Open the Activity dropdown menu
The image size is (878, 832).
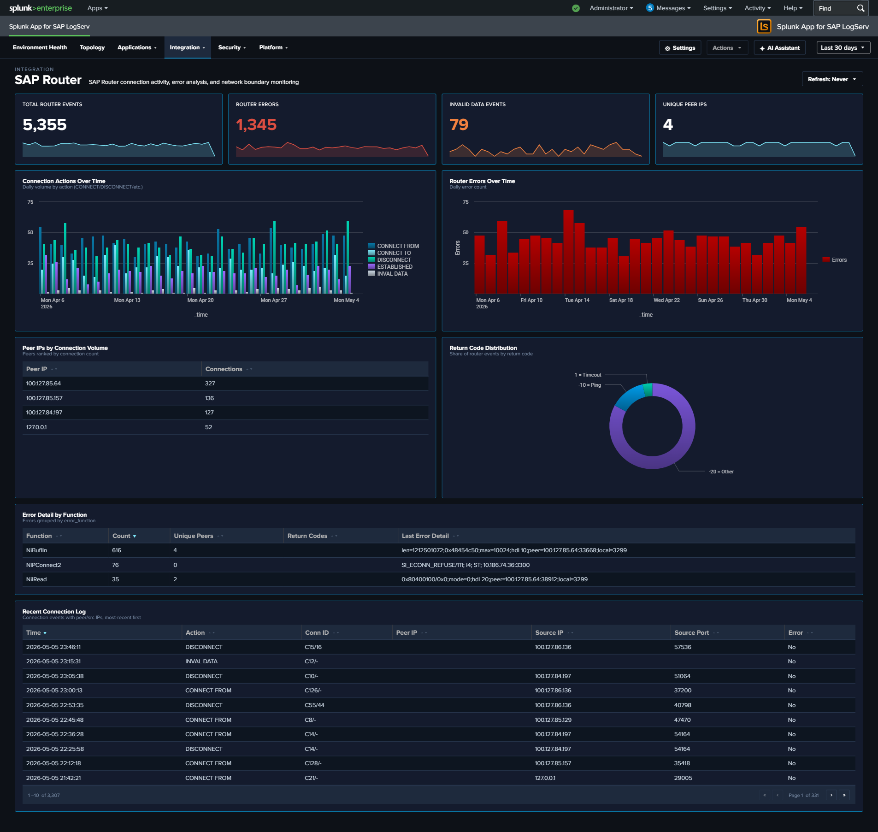(x=758, y=8)
